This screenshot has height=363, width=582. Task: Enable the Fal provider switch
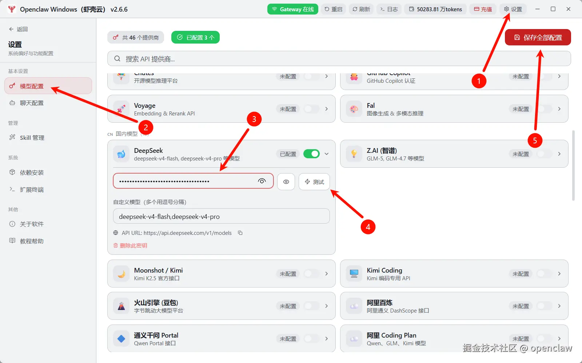point(544,109)
